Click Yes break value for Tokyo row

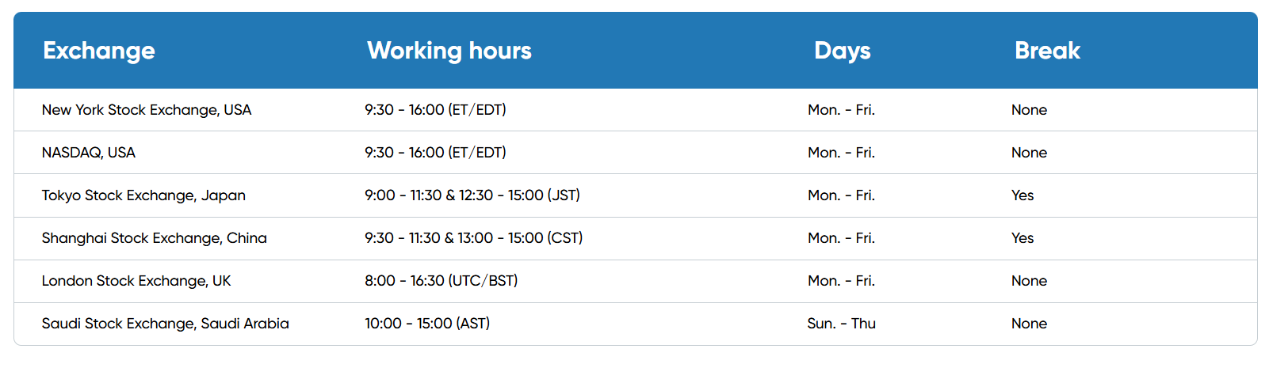pos(1022,195)
